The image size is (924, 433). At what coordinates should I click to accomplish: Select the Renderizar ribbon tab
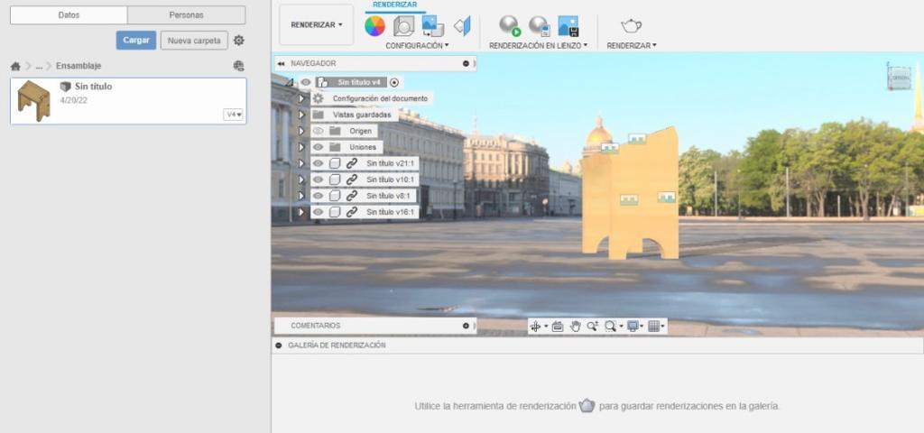tap(395, 5)
